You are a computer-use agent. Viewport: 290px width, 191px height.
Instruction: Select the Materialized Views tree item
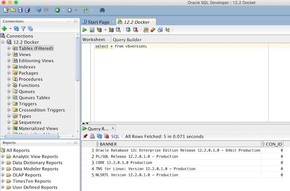pyautogui.click(x=38, y=128)
